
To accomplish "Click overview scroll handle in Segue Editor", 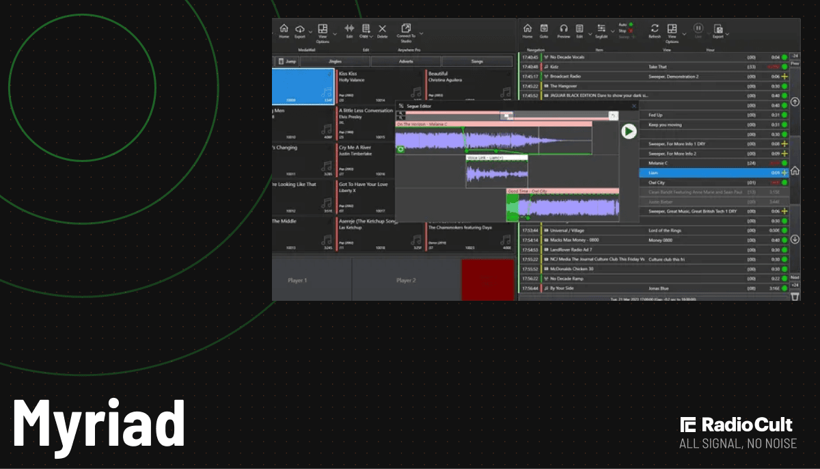I will (x=506, y=116).
